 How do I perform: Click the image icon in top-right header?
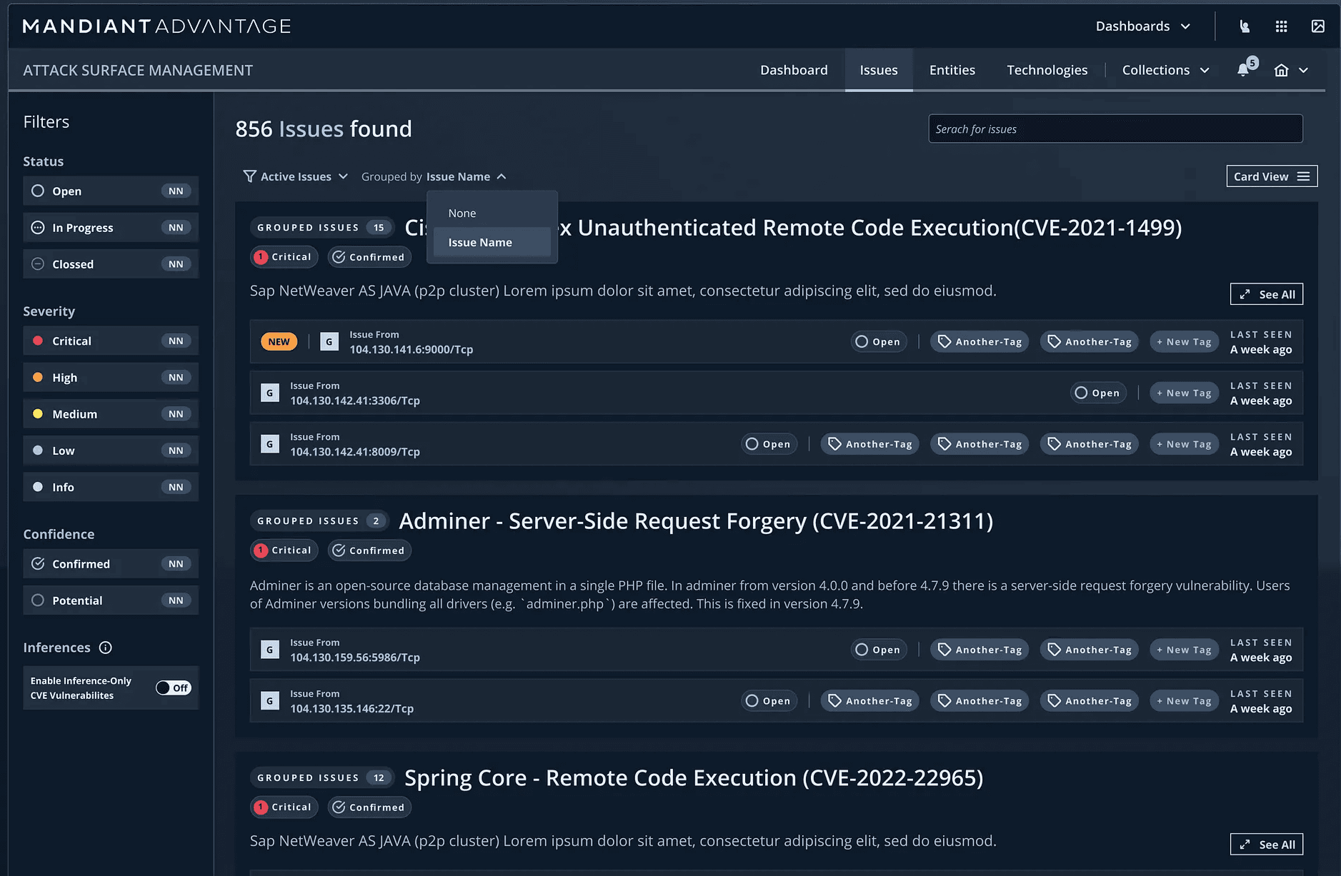(x=1317, y=26)
